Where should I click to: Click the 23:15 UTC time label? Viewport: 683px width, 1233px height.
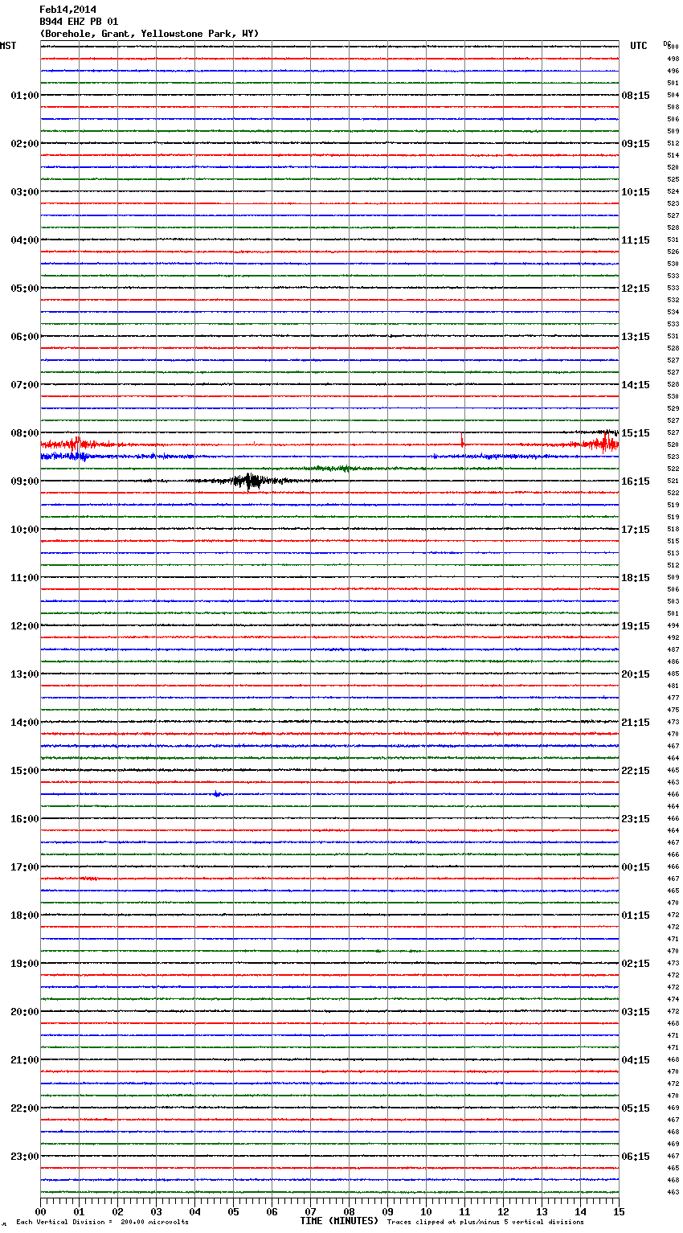[x=636, y=819]
